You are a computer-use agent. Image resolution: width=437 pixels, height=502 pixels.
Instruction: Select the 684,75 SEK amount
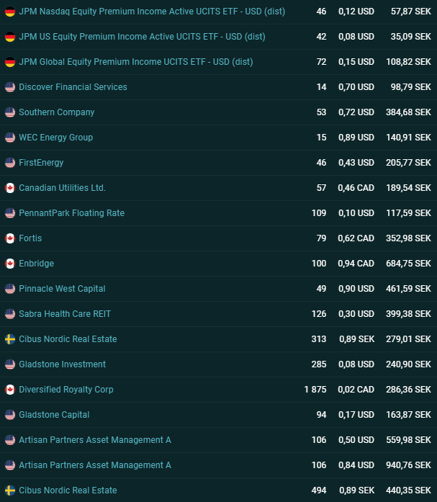pyautogui.click(x=408, y=264)
